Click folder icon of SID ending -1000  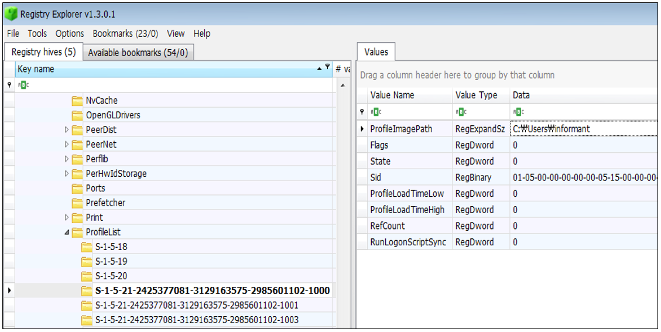click(x=87, y=290)
